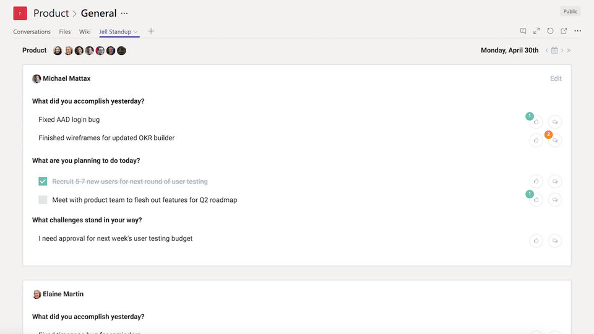The width and height of the screenshot is (594, 334).
Task: Edit Michael Mattax's standup
Action: click(x=556, y=78)
